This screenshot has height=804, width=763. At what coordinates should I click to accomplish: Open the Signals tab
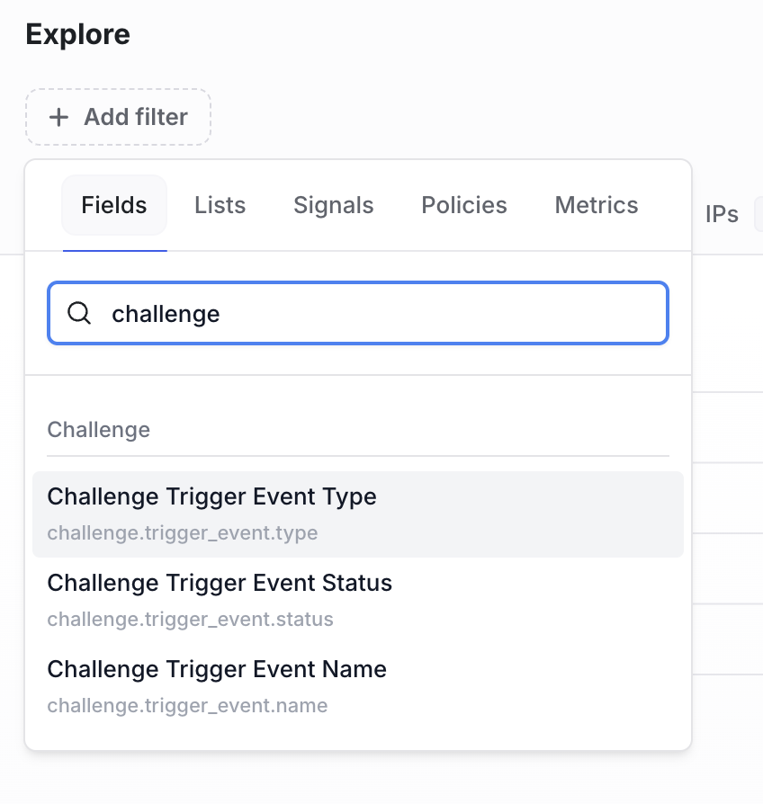point(334,205)
